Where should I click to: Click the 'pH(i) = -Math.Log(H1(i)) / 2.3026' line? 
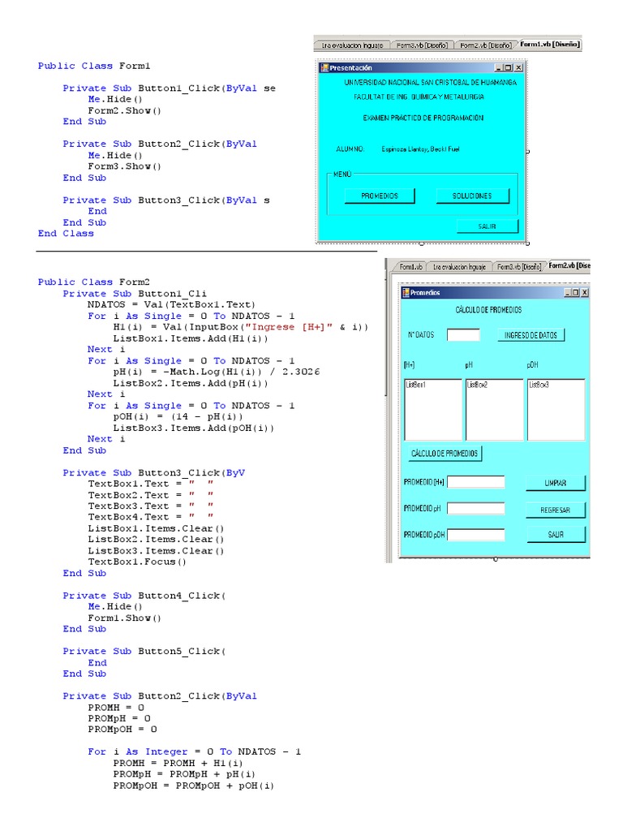coord(216,372)
